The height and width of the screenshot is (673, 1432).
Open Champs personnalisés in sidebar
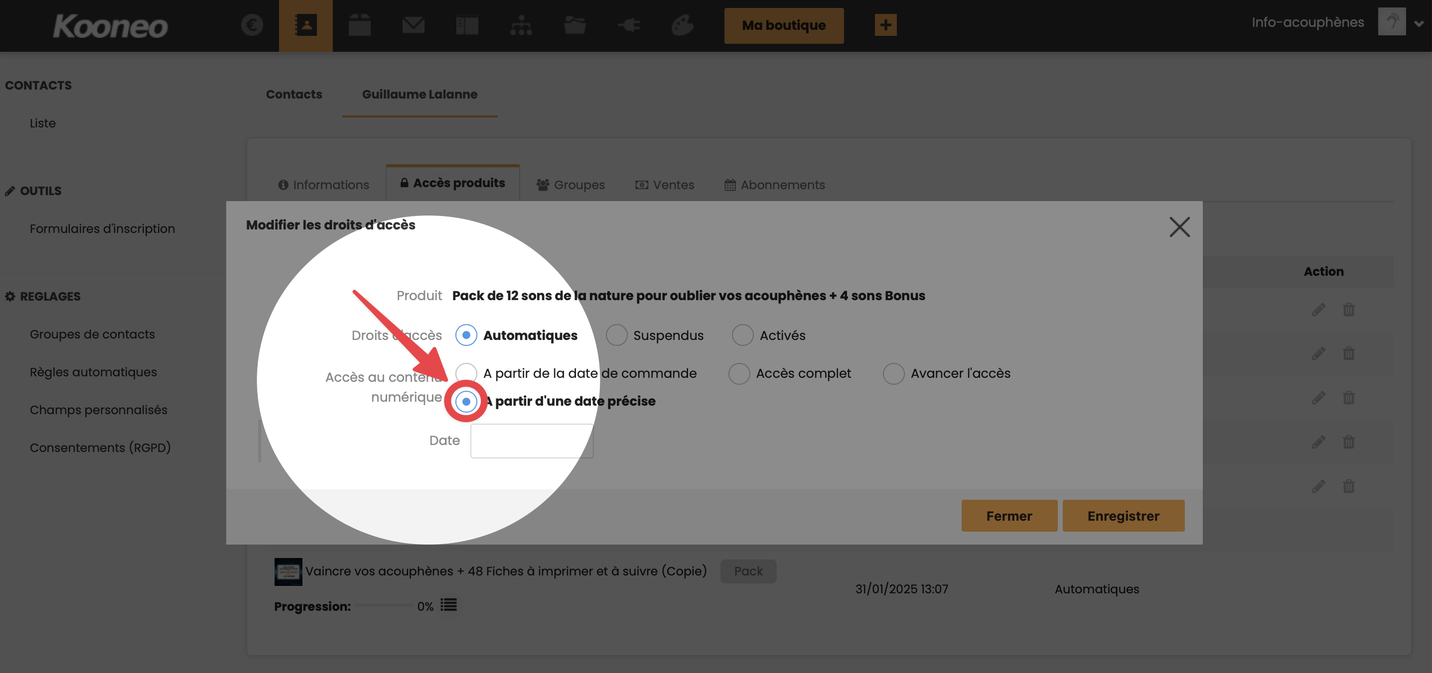98,410
